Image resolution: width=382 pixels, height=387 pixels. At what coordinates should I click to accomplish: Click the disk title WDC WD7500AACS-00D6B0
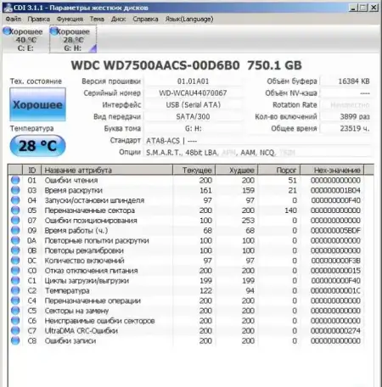155,65
